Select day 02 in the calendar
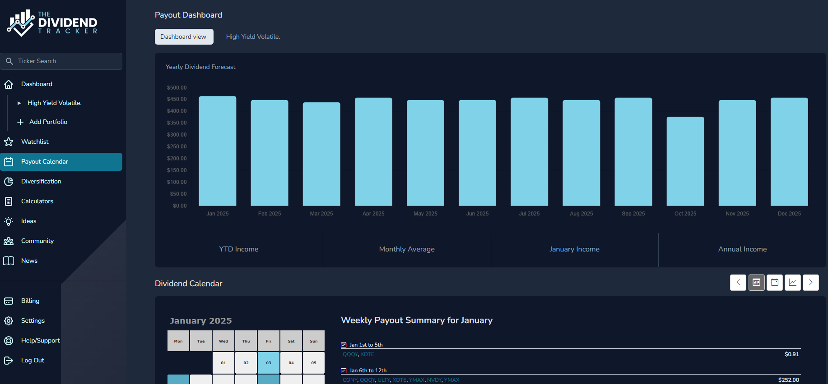The width and height of the screenshot is (828, 384). 246,363
